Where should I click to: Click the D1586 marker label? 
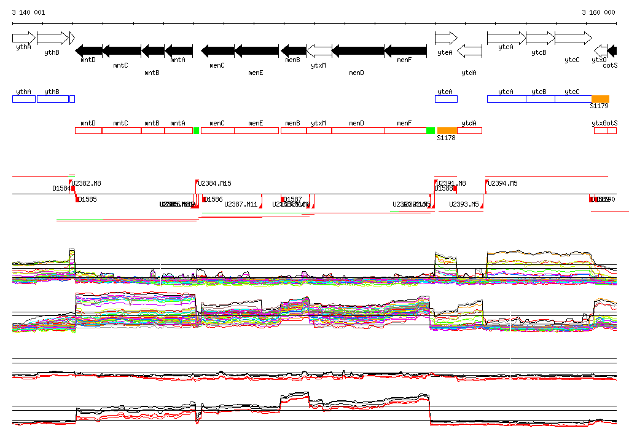(x=213, y=199)
